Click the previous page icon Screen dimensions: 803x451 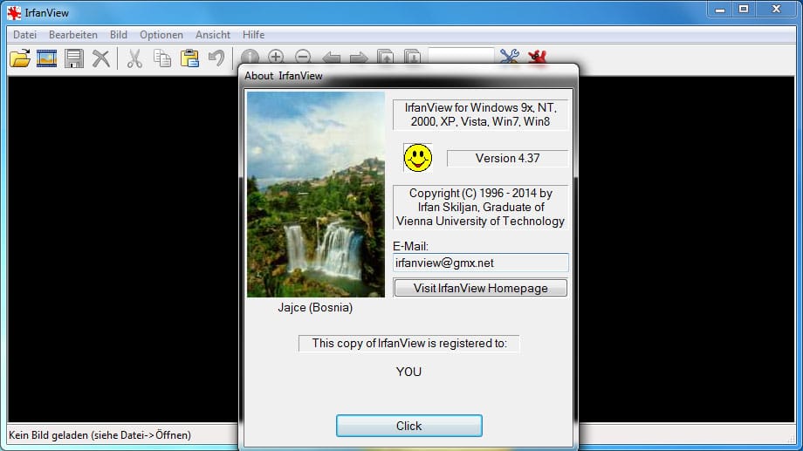[x=386, y=57]
